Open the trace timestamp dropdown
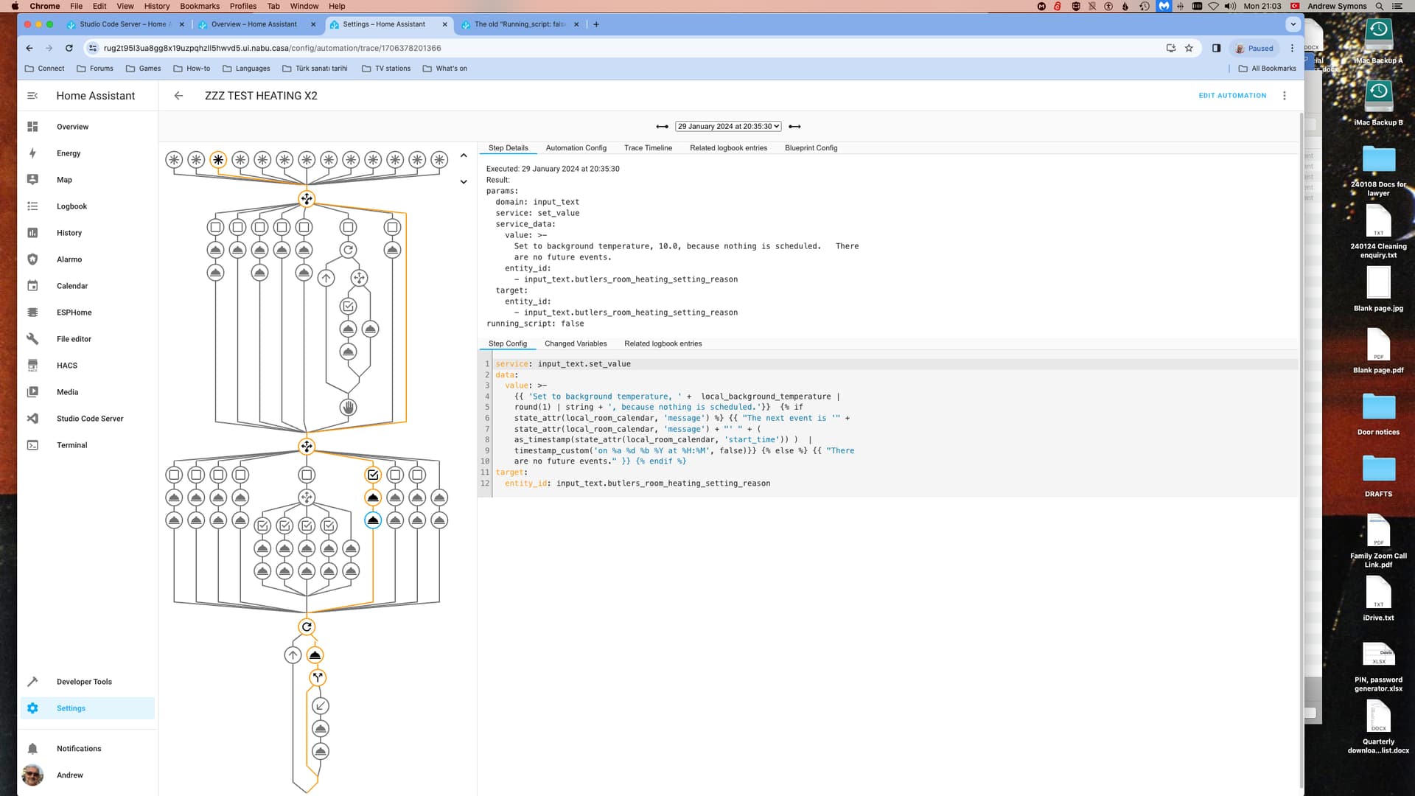This screenshot has width=1415, height=796. (727, 125)
